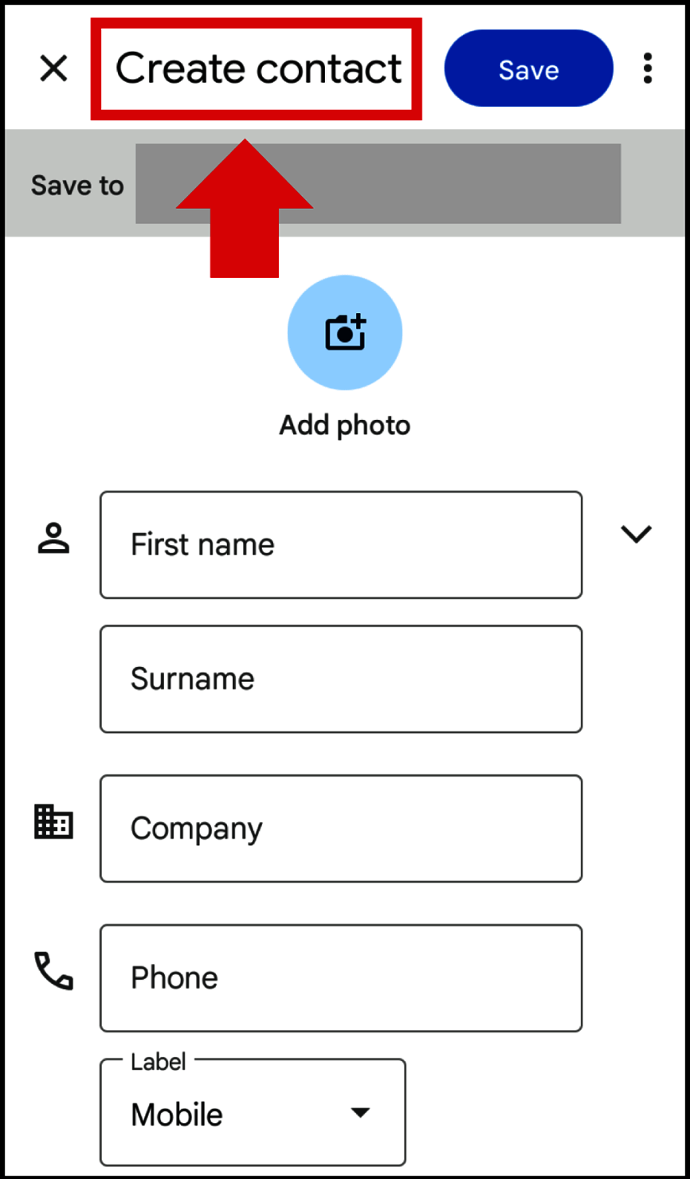The width and height of the screenshot is (690, 1179).
Task: Open the three-dot more options menu
Action: coord(648,69)
